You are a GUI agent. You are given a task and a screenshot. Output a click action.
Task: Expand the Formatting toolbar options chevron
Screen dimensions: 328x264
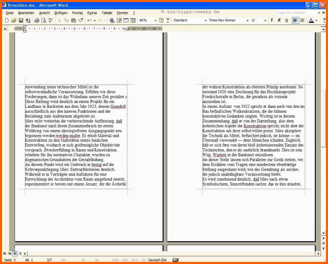(x=324, y=20)
